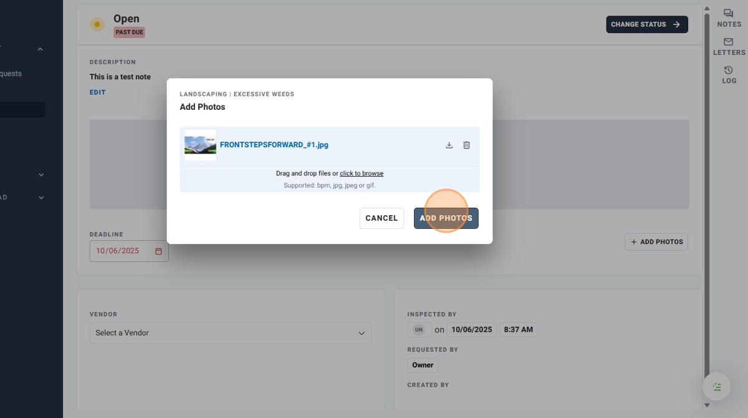Delete the uploaded photo with trash icon
Screen dimensions: 748x418
coord(466,145)
